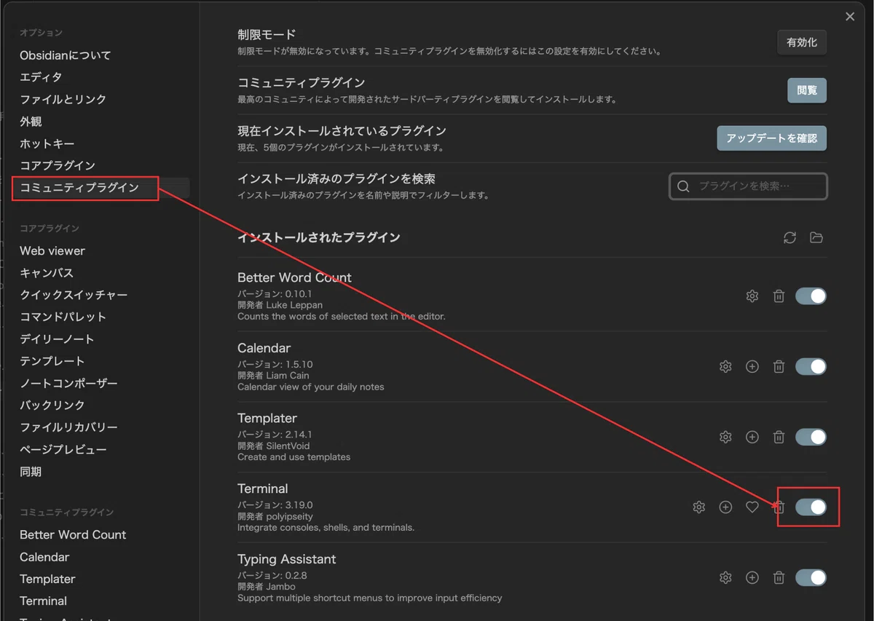
Task: Close the settings dialog
Action: 850,17
